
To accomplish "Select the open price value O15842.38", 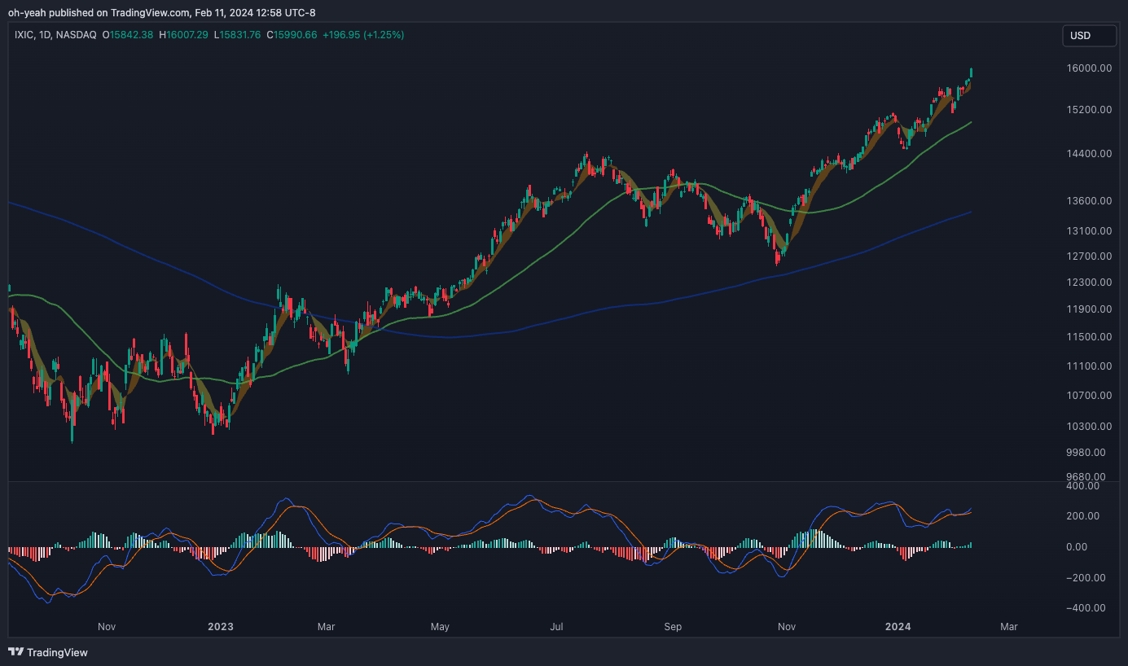I will (129, 35).
